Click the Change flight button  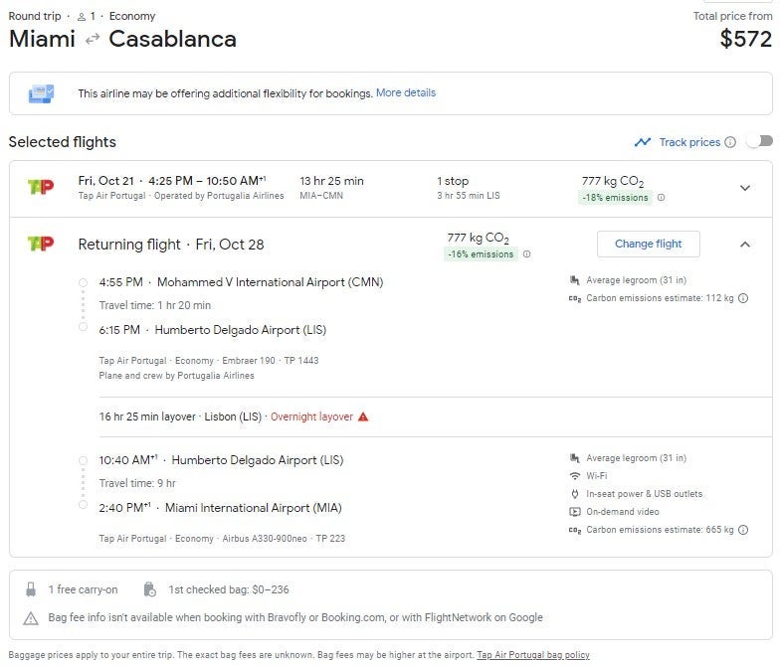click(648, 245)
